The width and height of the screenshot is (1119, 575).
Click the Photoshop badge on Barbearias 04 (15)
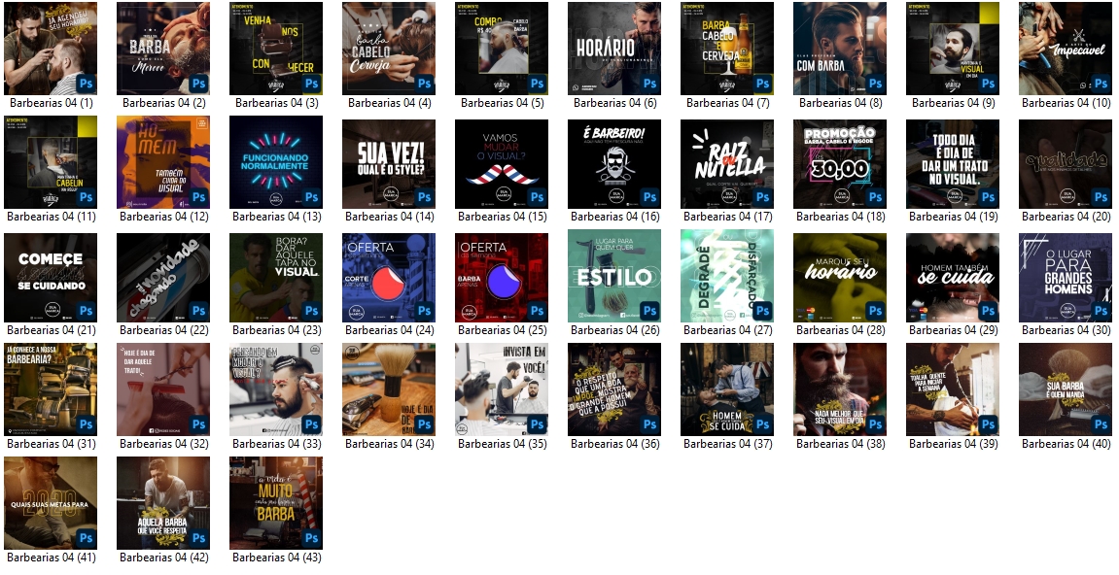click(537, 197)
